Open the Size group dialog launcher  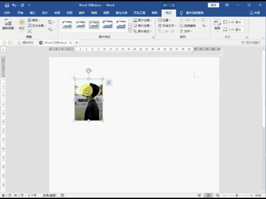tap(246, 37)
